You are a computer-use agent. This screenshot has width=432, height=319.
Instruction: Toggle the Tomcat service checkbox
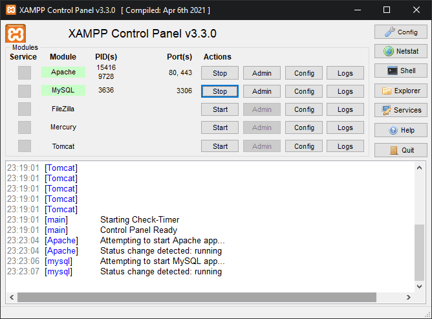[x=25, y=146]
